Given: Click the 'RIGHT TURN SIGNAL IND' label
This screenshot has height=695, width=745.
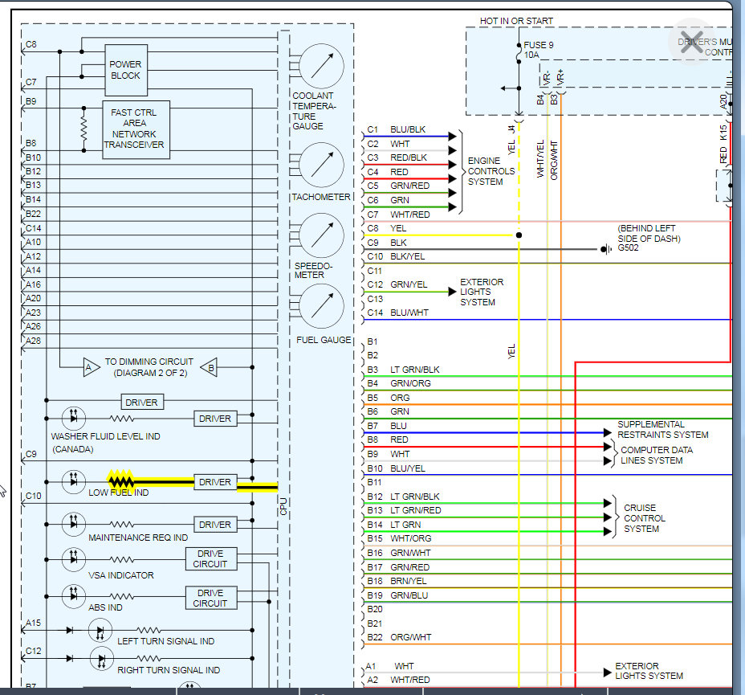Looking at the screenshot, I should pyautogui.click(x=169, y=670).
